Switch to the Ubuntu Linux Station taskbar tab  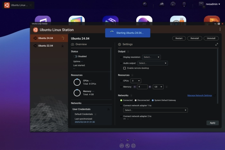(x=18, y=5)
